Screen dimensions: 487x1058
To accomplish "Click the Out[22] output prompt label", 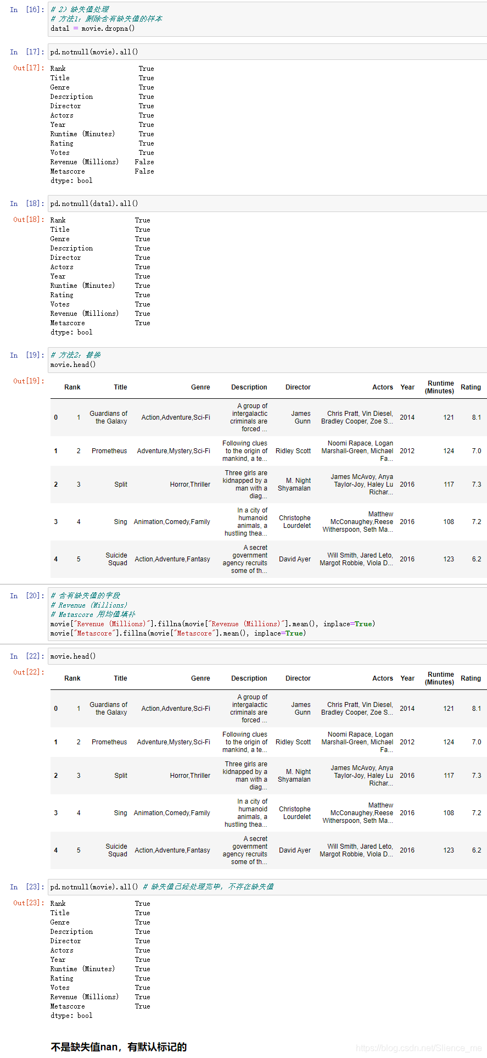I will click(x=29, y=672).
